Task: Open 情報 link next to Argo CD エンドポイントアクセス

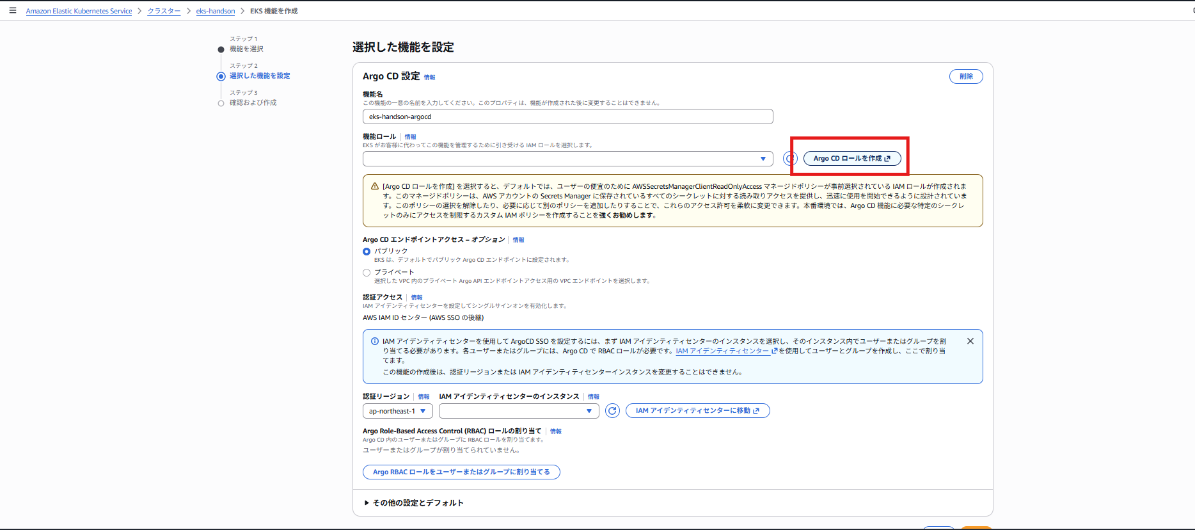Action: [518, 240]
